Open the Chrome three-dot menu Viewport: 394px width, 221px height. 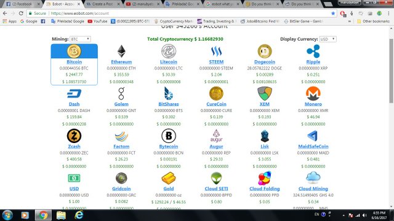point(389,14)
